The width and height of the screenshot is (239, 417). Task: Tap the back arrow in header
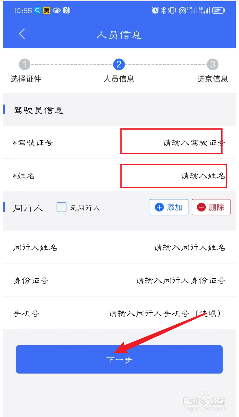[22, 34]
